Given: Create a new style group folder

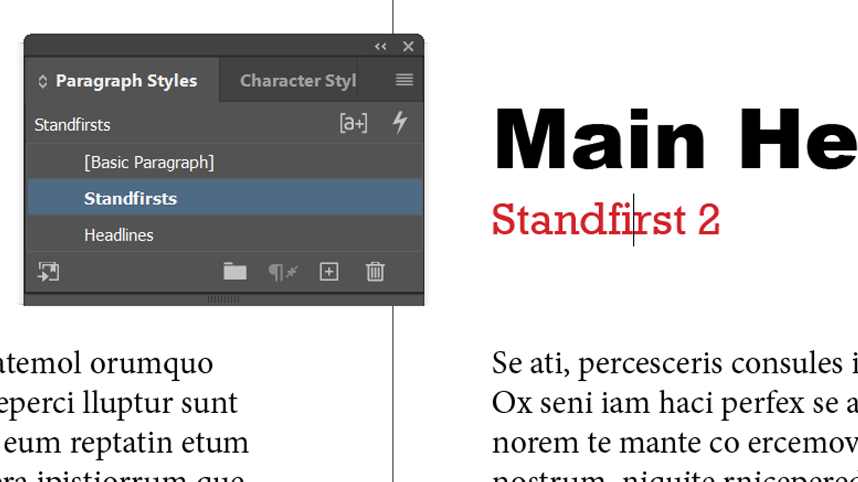Looking at the screenshot, I should point(235,272).
